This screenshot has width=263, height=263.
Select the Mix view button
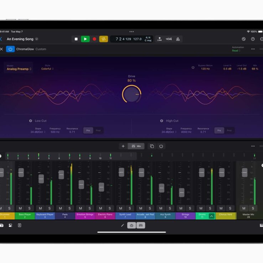click(x=136, y=146)
